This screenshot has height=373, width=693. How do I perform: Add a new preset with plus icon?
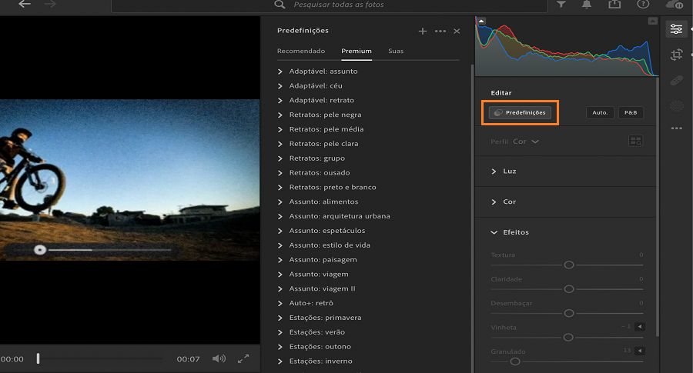tap(423, 32)
